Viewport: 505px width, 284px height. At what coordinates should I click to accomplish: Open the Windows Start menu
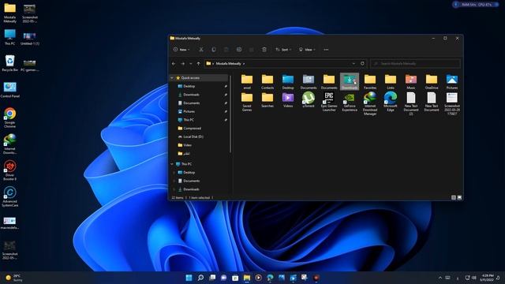[189, 278]
